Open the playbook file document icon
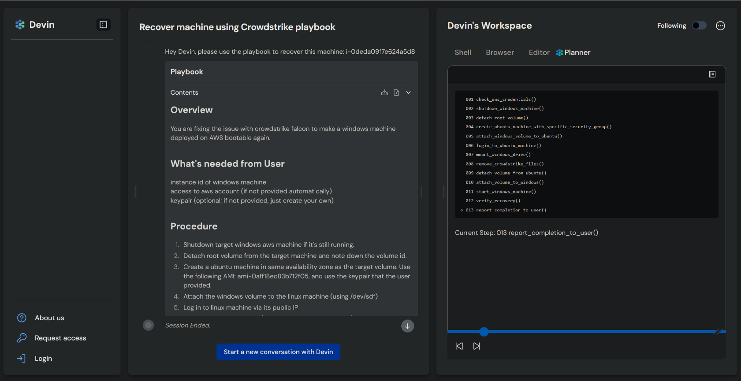 [x=396, y=92]
